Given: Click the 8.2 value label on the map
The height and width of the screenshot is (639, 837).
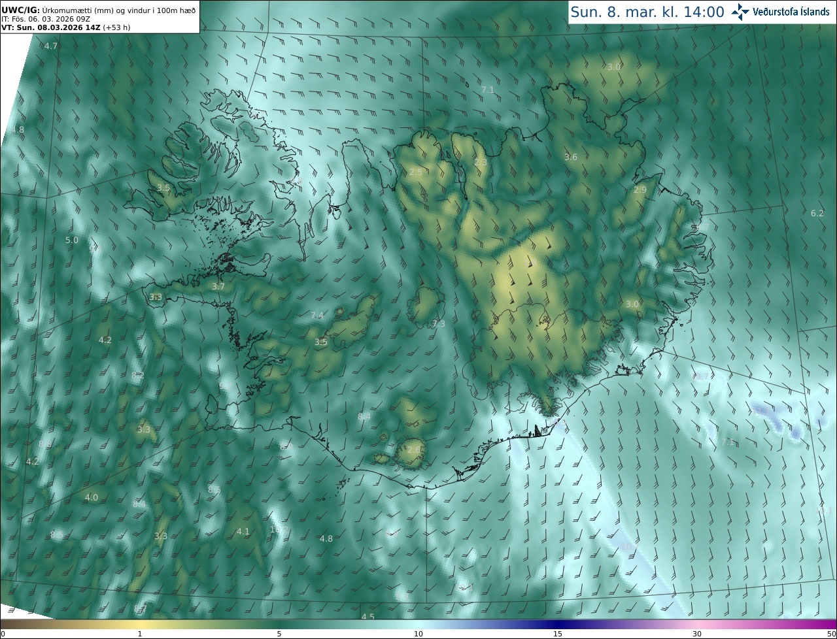Looking at the screenshot, I should (138, 376).
